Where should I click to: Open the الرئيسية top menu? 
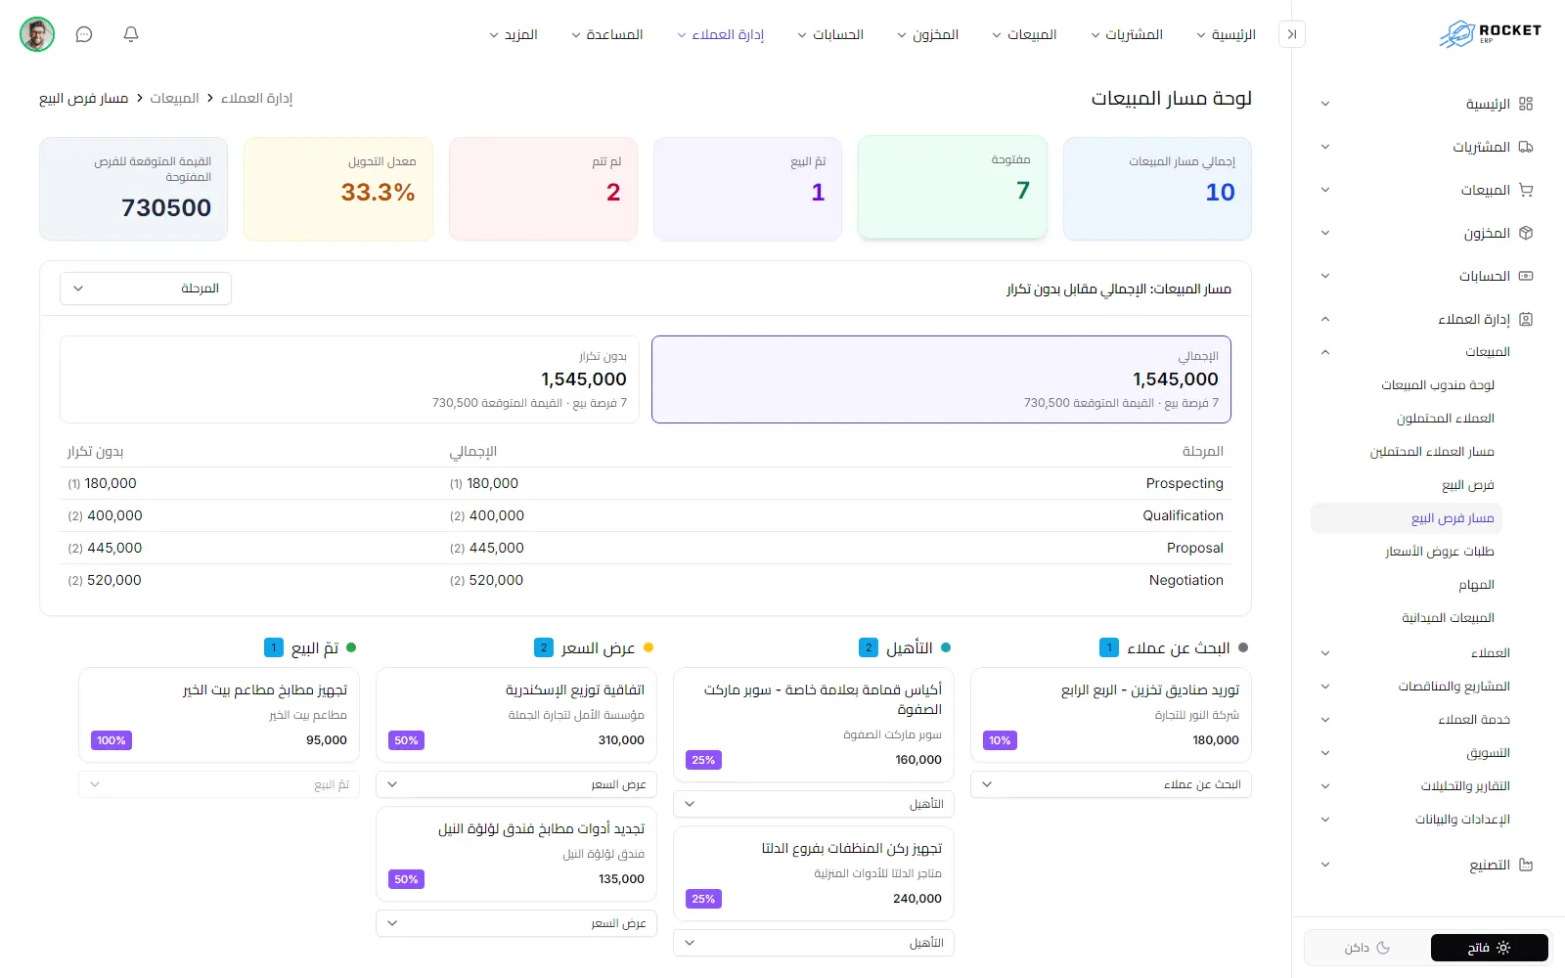[1226, 34]
